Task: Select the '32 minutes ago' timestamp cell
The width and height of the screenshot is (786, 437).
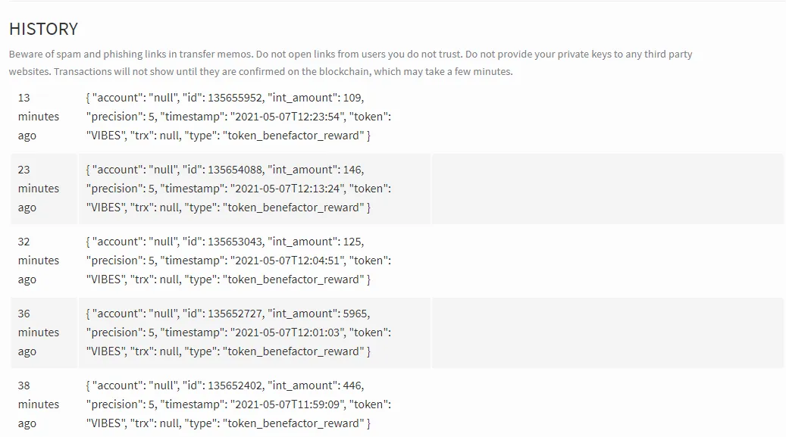Action: pos(44,261)
